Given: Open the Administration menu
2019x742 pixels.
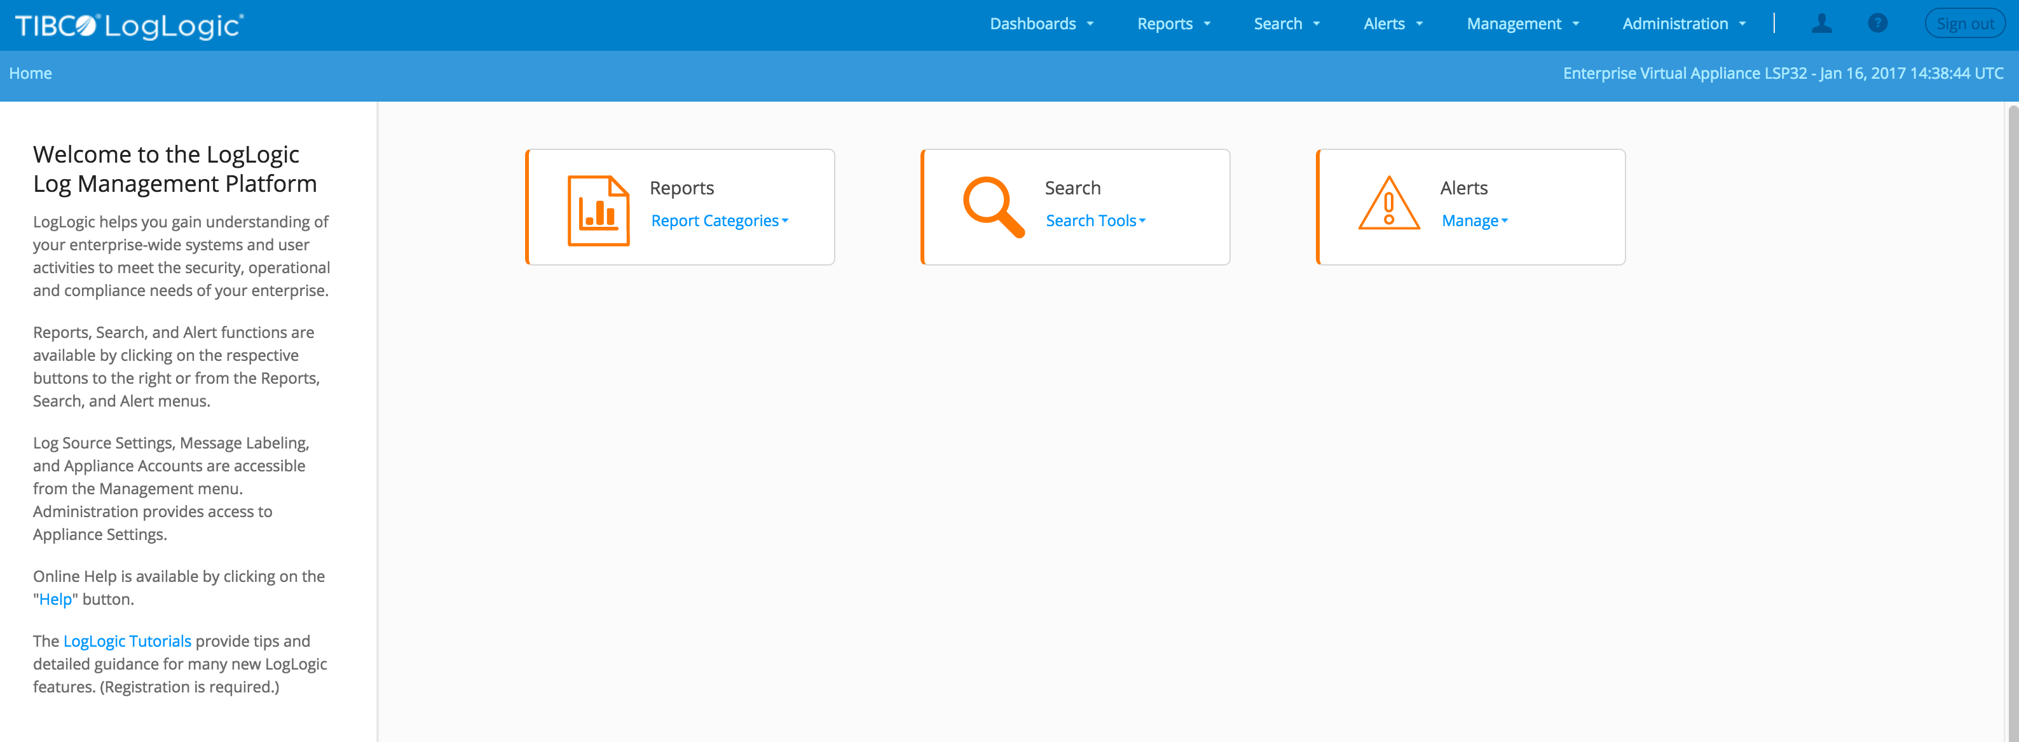Looking at the screenshot, I should pyautogui.click(x=1683, y=24).
